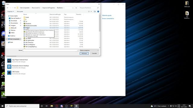Select Acesso rápido in navigation pane
The height and width of the screenshot is (108, 193).
(14, 16)
